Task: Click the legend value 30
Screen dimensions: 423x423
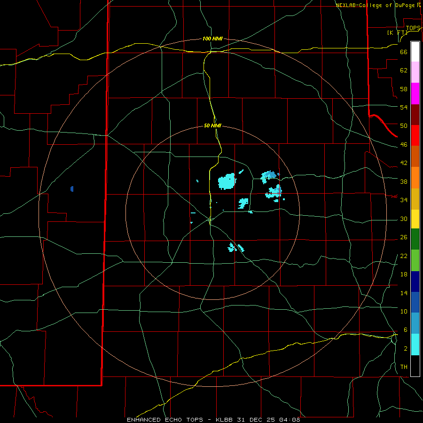Action: (x=404, y=219)
